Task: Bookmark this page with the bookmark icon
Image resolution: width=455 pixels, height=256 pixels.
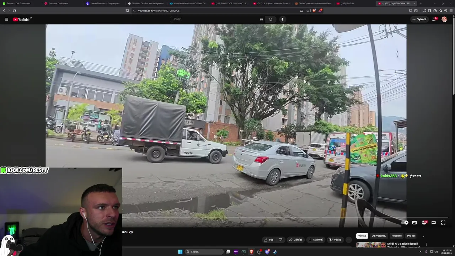Action: tap(127, 11)
